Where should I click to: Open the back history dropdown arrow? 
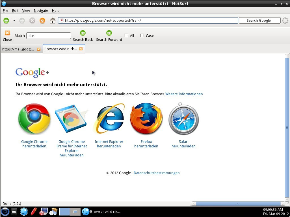pyautogui.click(x=14, y=20)
